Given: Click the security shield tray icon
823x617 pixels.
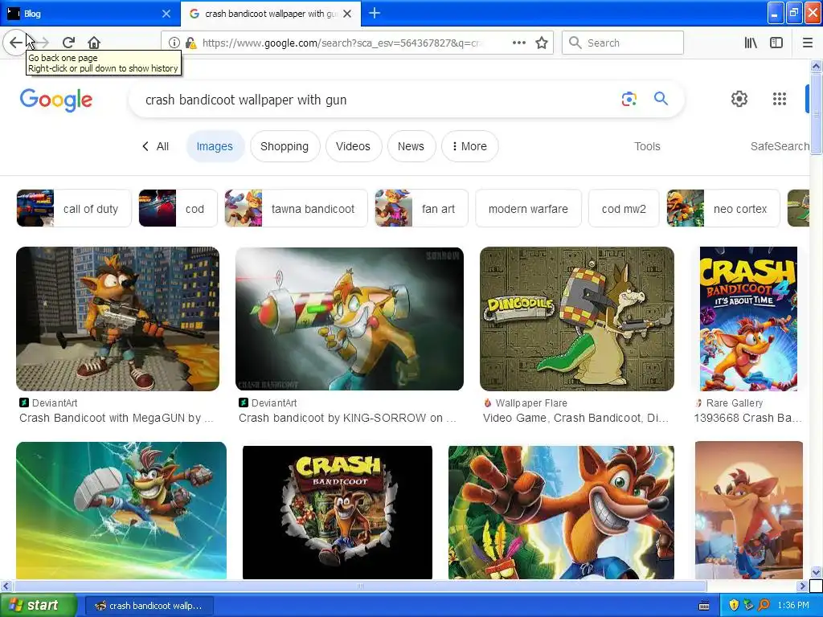Looking at the screenshot, I should (x=734, y=606).
